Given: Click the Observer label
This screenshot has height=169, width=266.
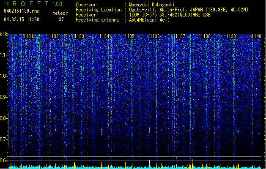Looking at the screenshot, I should tap(86, 5).
